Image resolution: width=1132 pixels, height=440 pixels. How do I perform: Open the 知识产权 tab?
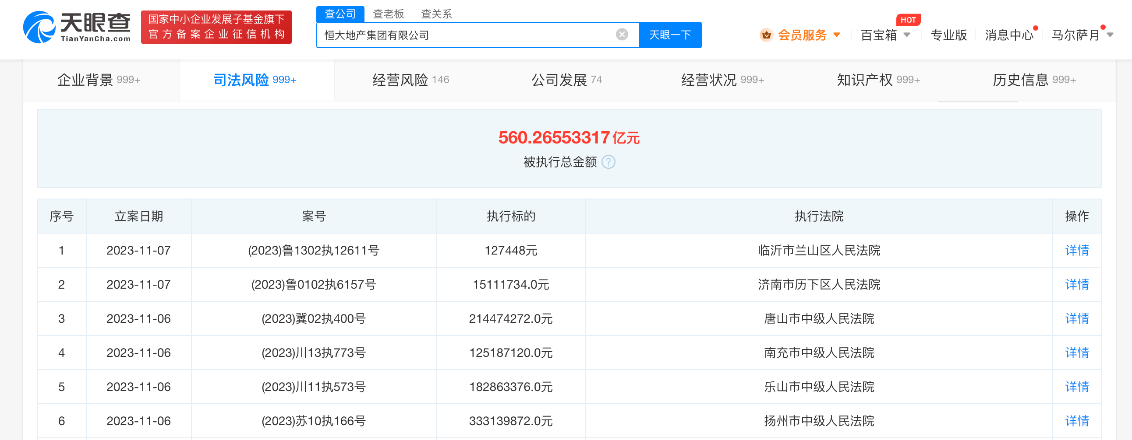tap(877, 80)
